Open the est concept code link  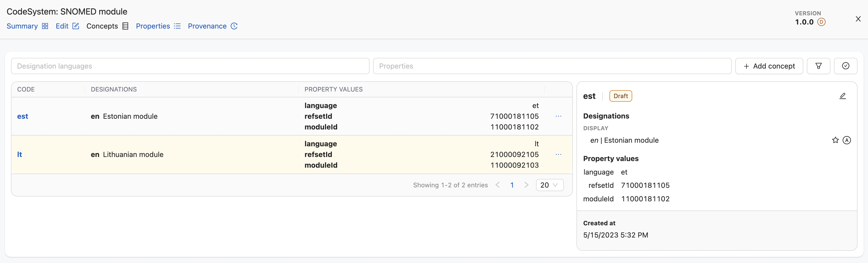[23, 116]
